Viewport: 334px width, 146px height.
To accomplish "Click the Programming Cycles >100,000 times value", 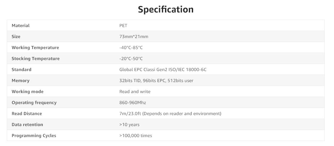I will click(136, 136).
